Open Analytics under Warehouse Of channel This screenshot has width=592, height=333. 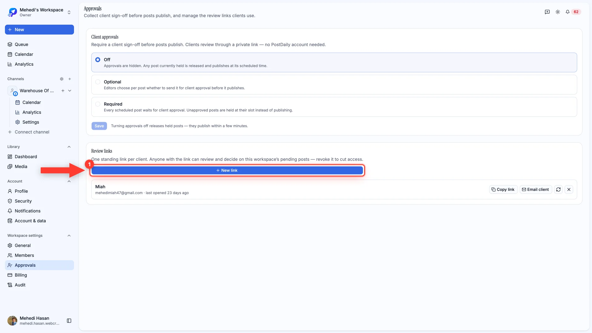[43, 112]
